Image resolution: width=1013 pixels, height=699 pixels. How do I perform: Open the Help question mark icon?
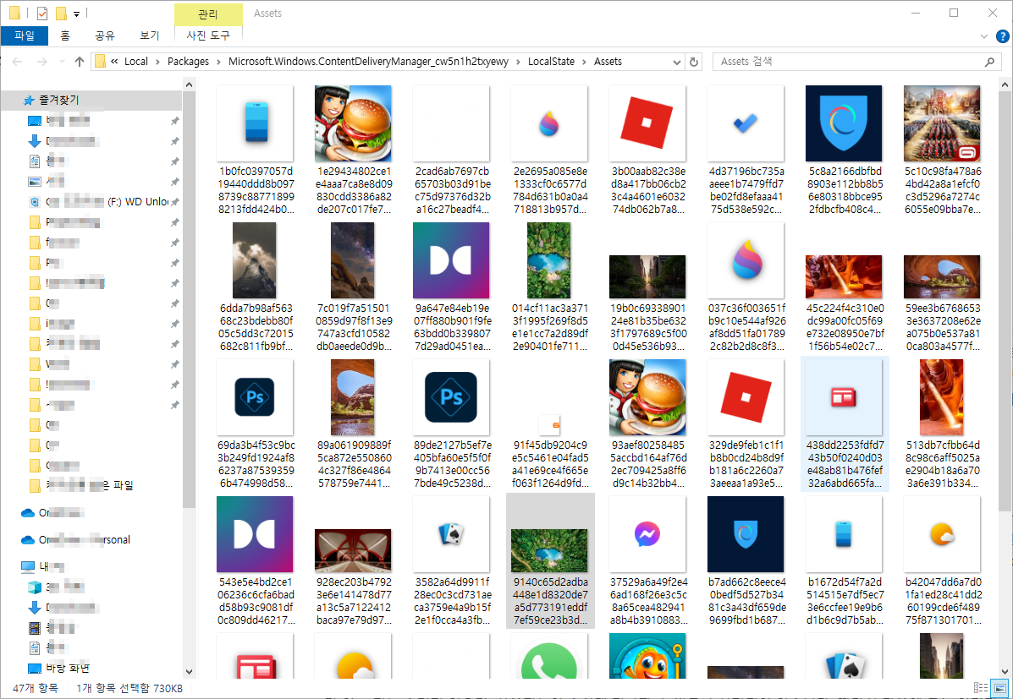point(1003,37)
